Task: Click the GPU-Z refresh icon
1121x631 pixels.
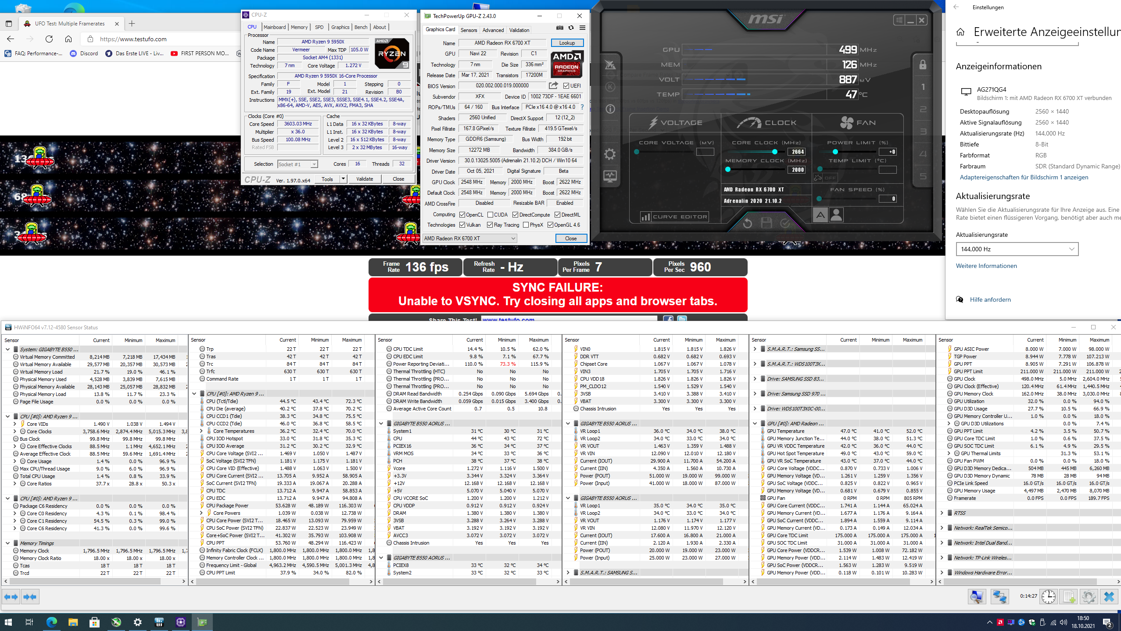Action: coord(571,28)
